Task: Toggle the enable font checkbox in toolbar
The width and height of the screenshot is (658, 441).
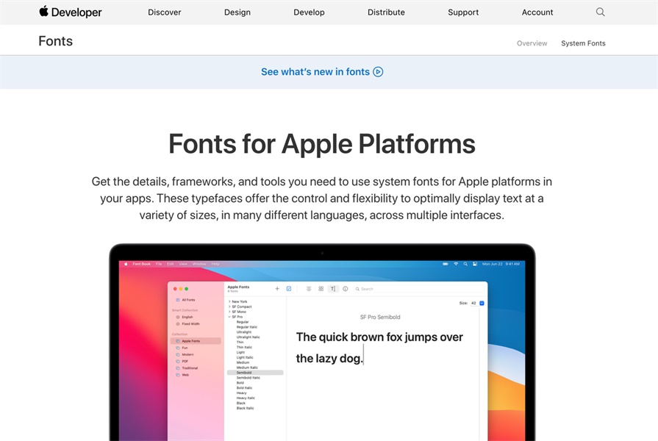Action: coord(289,289)
